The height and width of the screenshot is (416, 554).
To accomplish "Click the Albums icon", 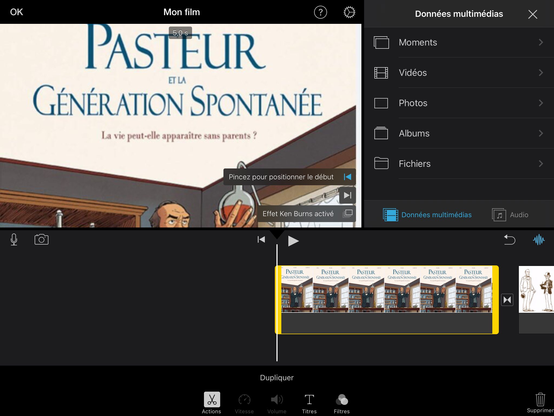I will click(381, 133).
